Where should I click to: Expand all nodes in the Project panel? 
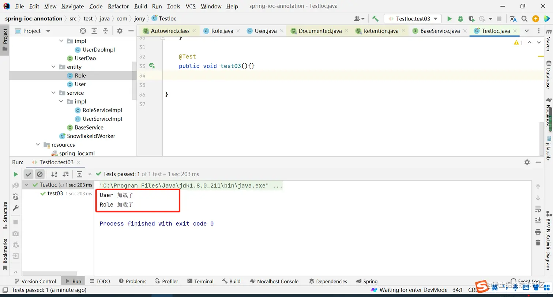94,31
